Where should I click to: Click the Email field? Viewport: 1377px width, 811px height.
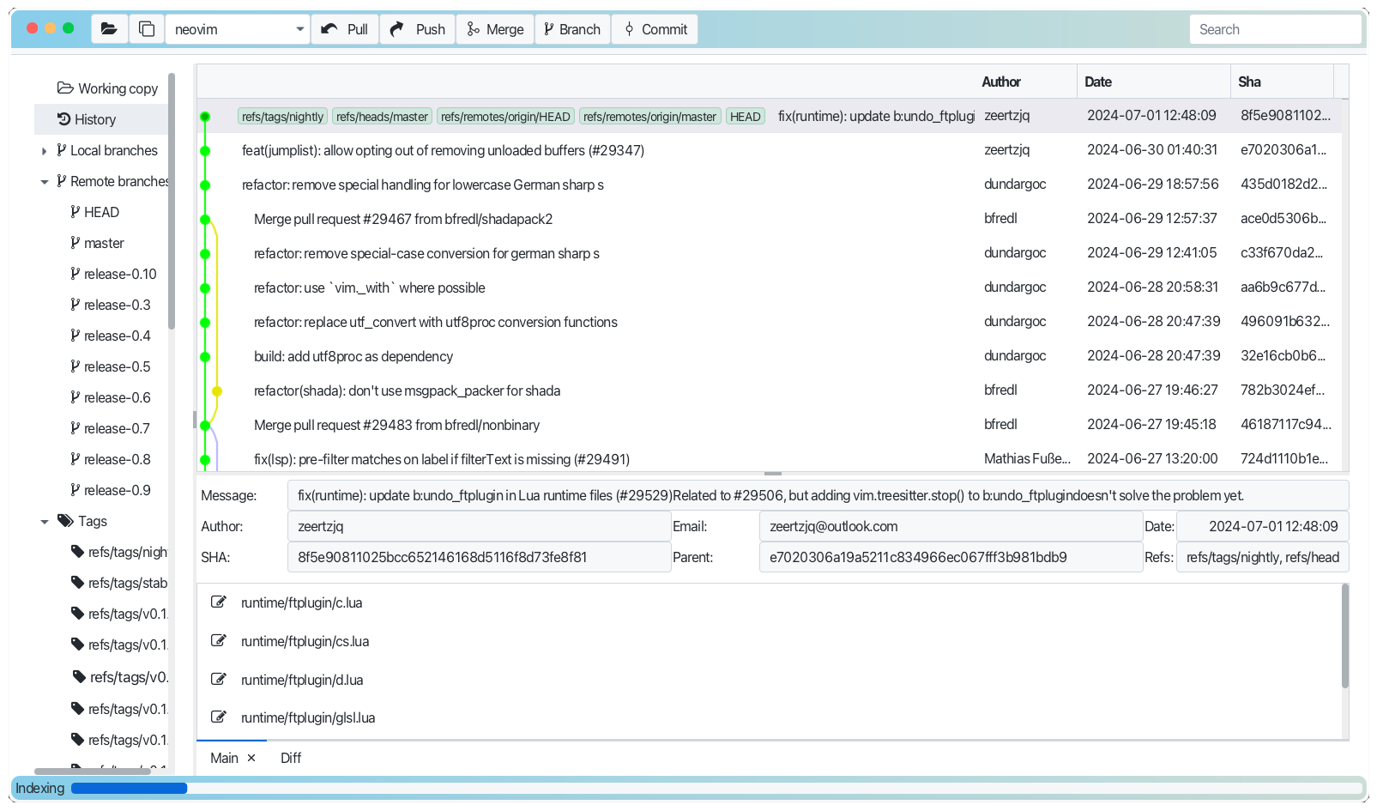tap(951, 526)
